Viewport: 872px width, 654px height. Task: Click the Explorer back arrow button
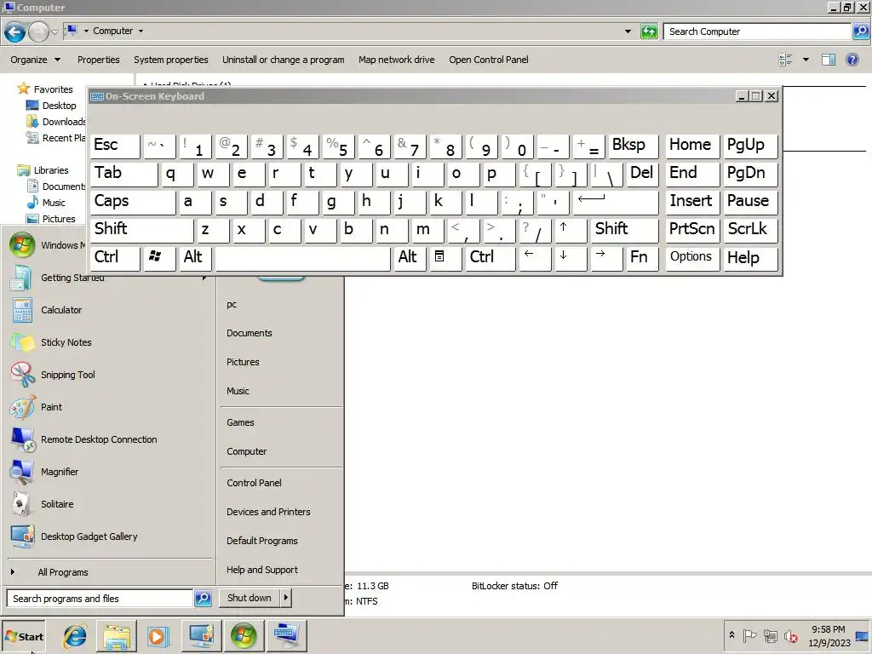[x=15, y=32]
